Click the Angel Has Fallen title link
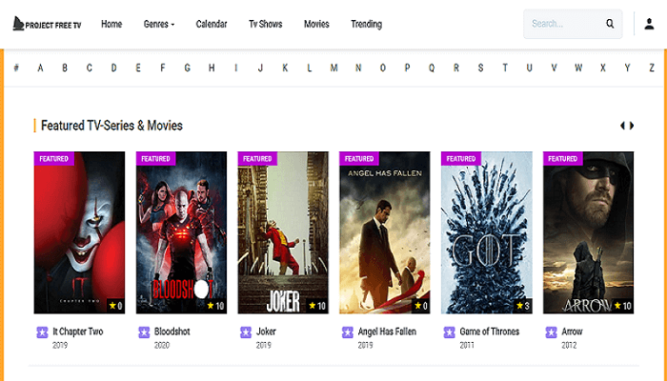The width and height of the screenshot is (667, 381). [x=387, y=331]
